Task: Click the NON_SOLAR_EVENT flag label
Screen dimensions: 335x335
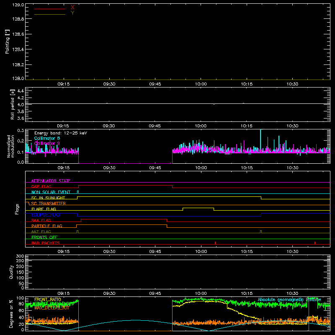Action: [51, 192]
